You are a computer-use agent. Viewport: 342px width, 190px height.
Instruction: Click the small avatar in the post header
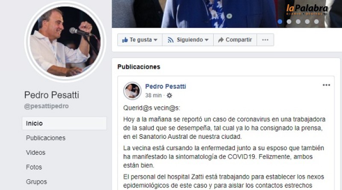pyautogui.click(x=132, y=91)
